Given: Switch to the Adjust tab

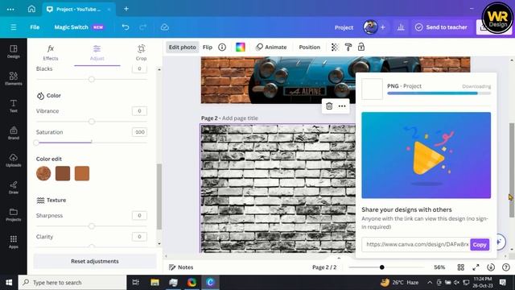Looking at the screenshot, I should click(97, 52).
